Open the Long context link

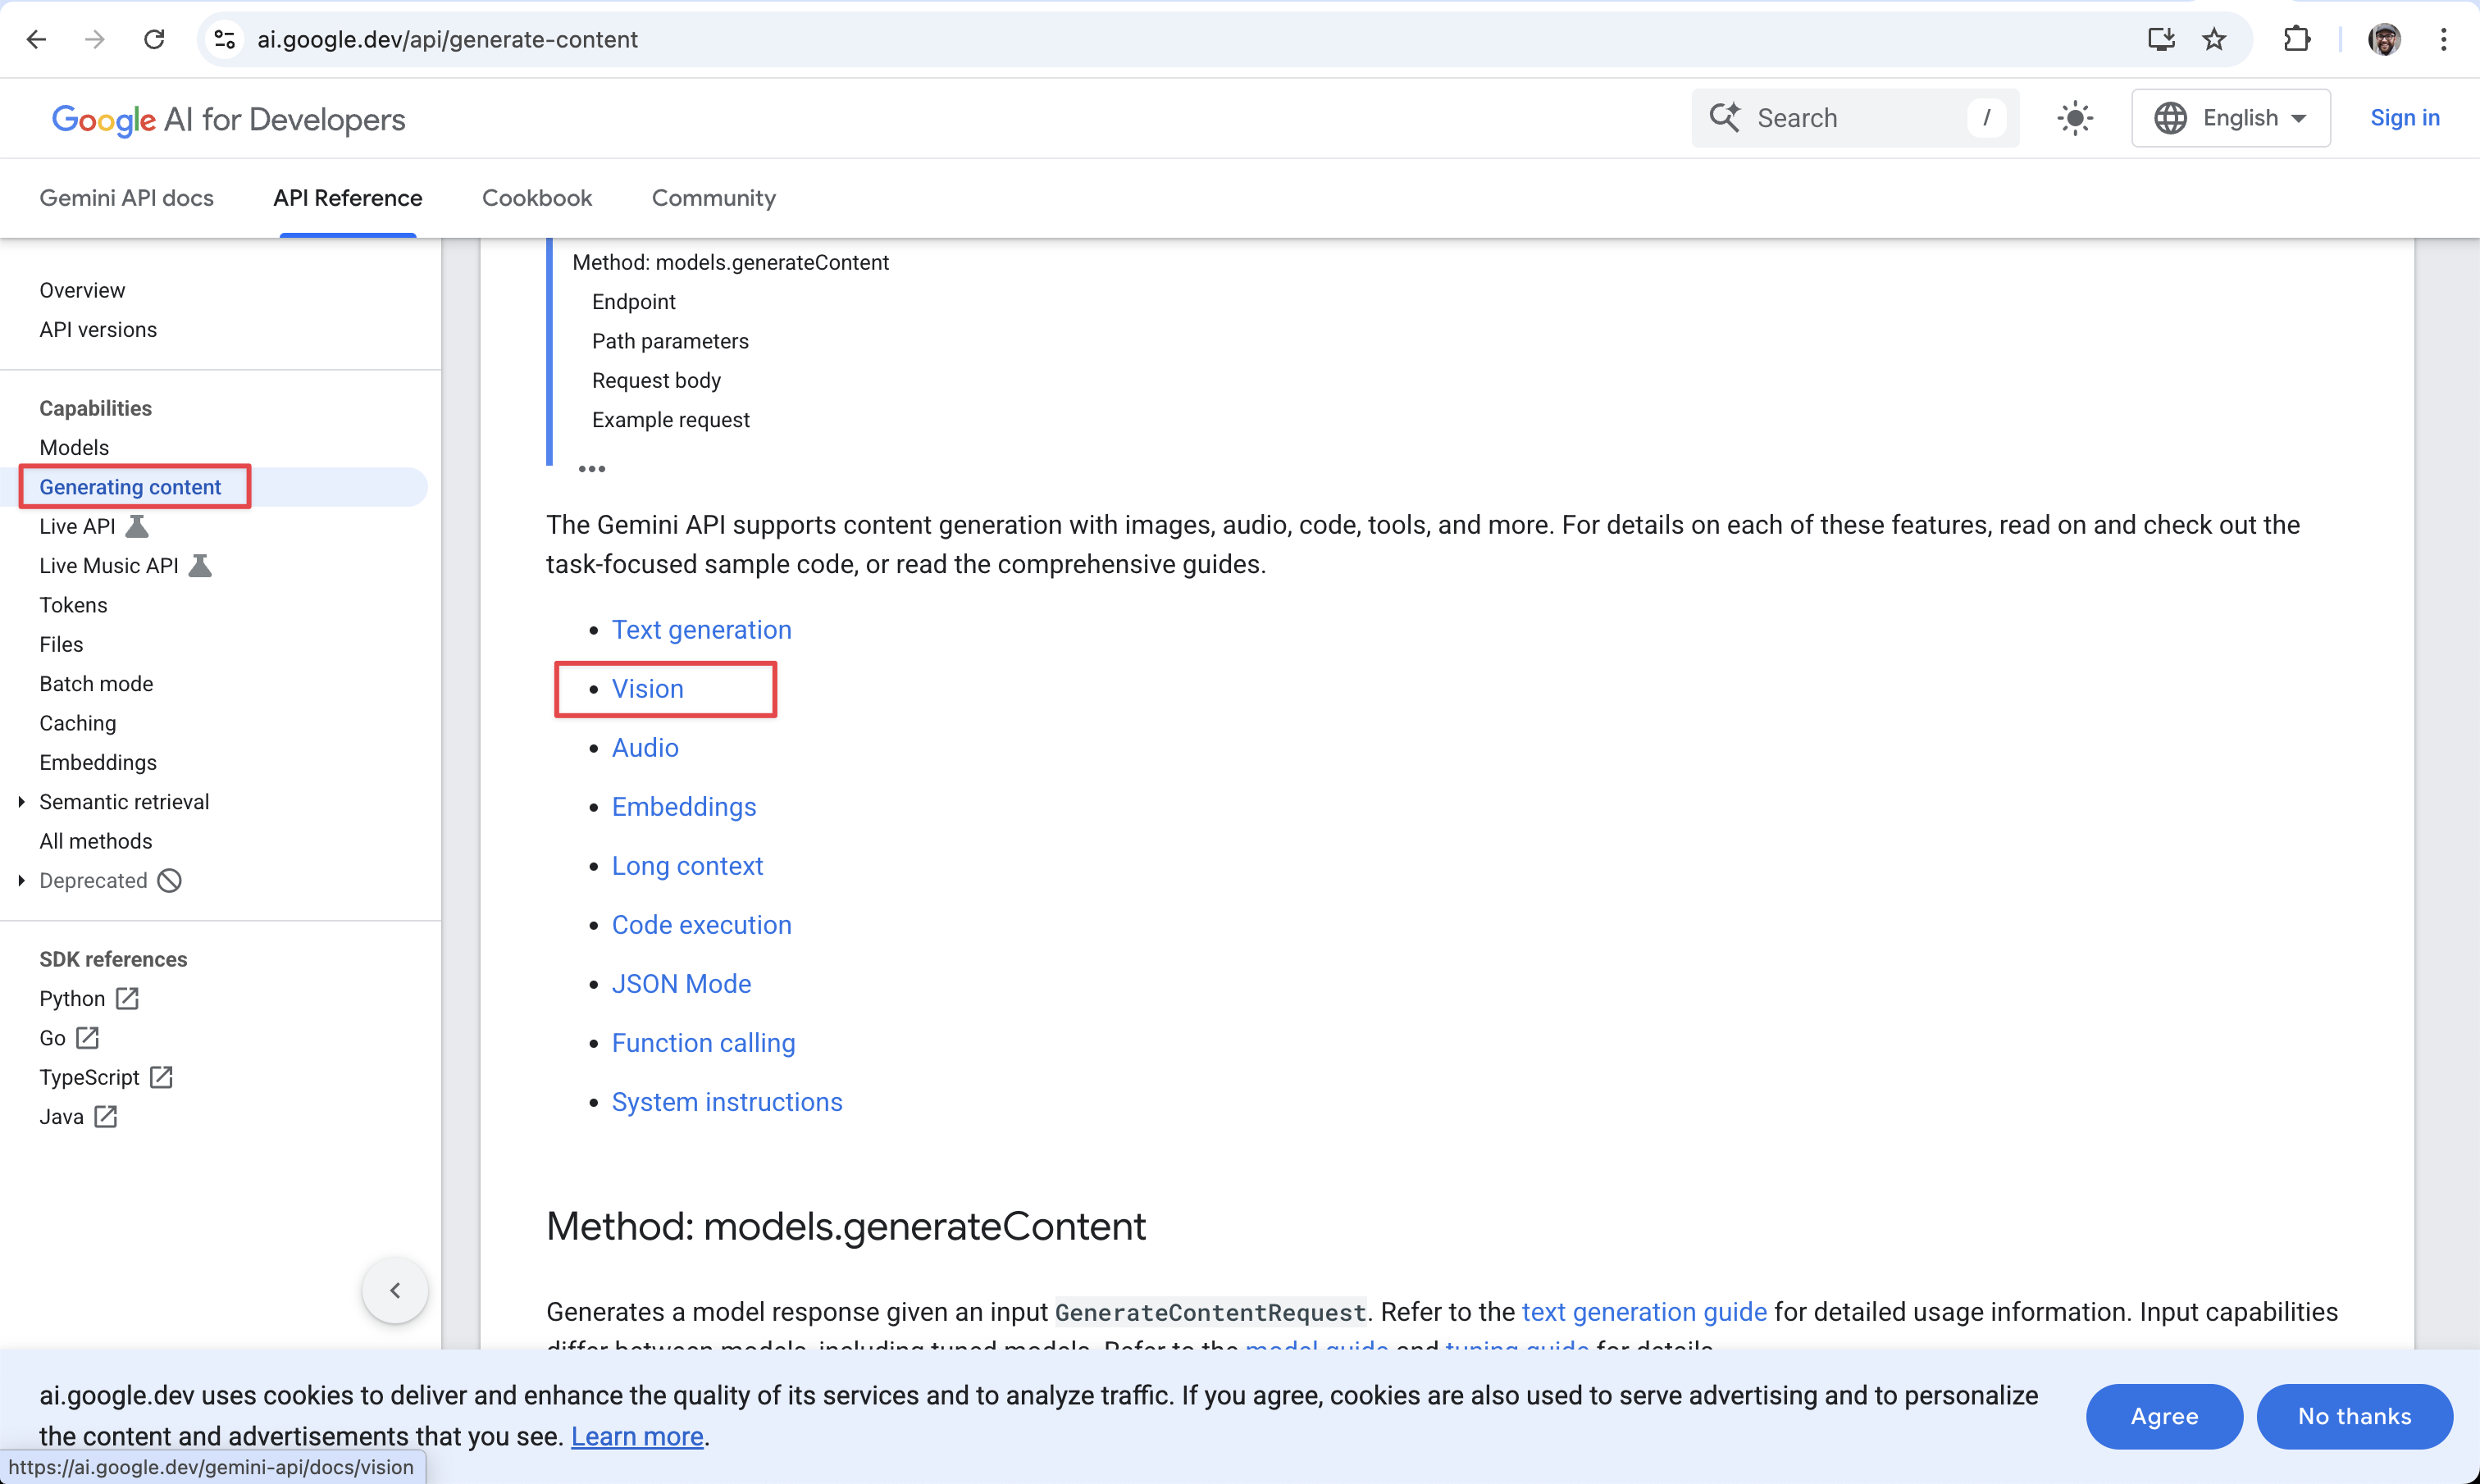coord(688,866)
